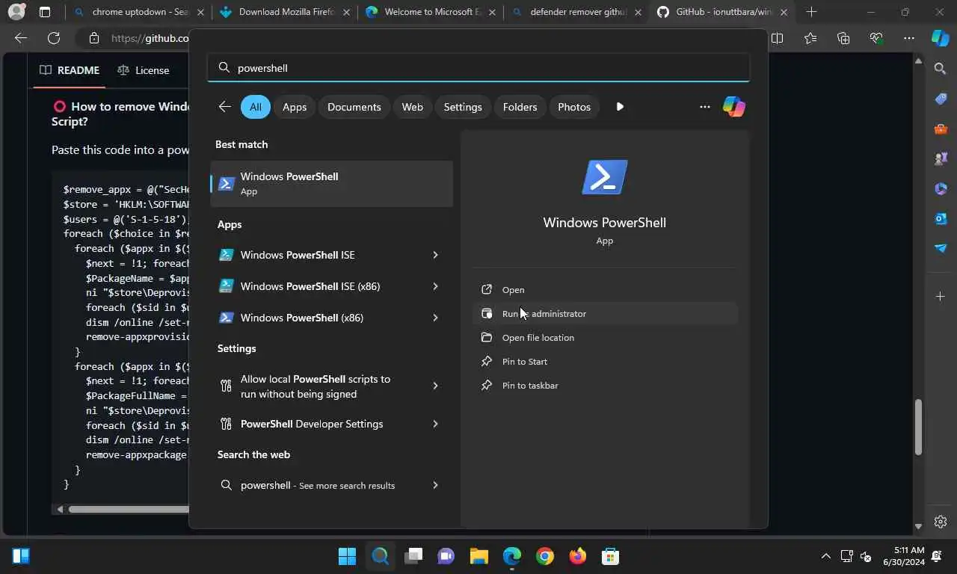Screen dimensions: 957x574
Task: Open Edge sidebar Telegram-style send icon
Action: (941, 248)
